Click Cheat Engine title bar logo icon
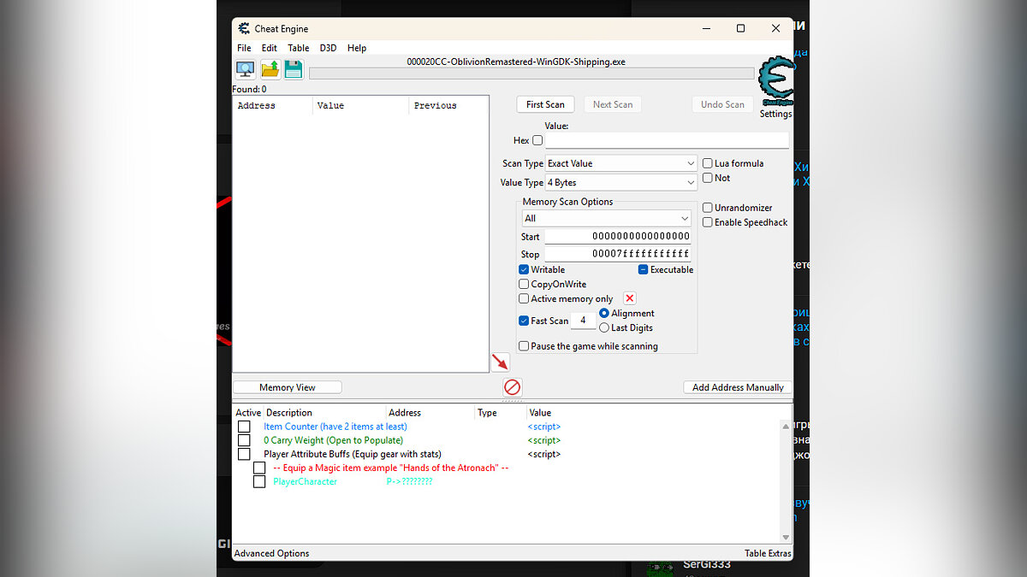Viewport: 1027px width, 577px height. click(244, 29)
